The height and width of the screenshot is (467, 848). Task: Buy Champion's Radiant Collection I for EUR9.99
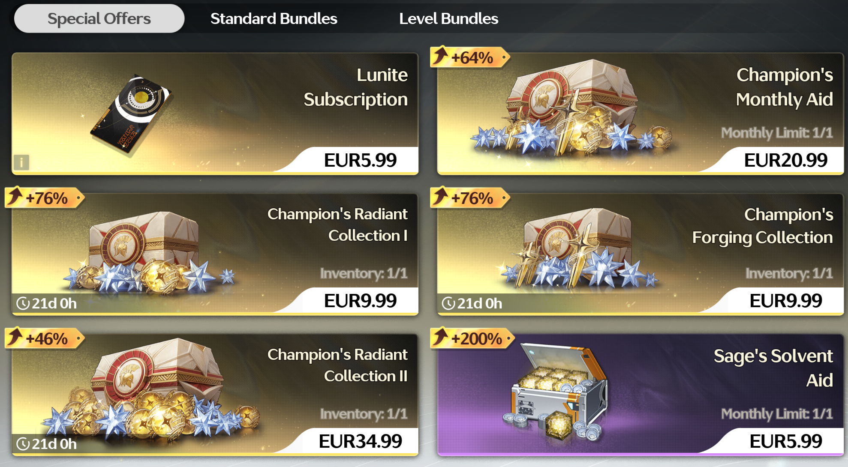(x=360, y=301)
